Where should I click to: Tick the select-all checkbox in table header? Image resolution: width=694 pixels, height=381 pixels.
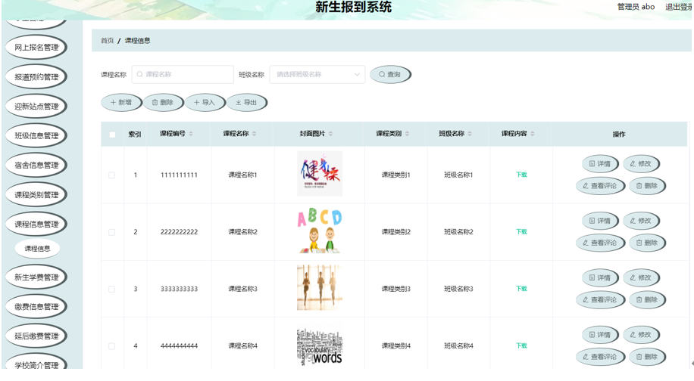[112, 135]
